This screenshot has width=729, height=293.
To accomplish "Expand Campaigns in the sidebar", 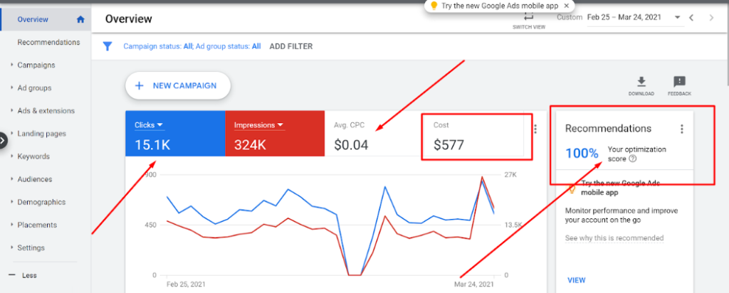I will coord(36,65).
